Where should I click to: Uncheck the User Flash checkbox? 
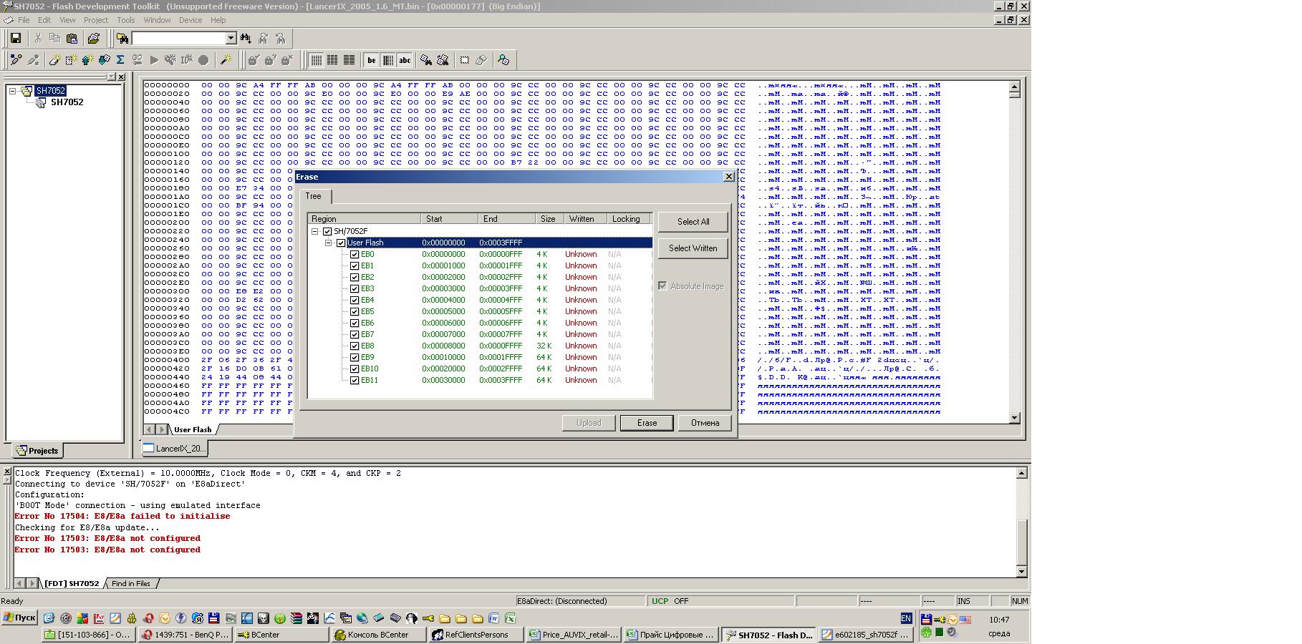pos(341,243)
